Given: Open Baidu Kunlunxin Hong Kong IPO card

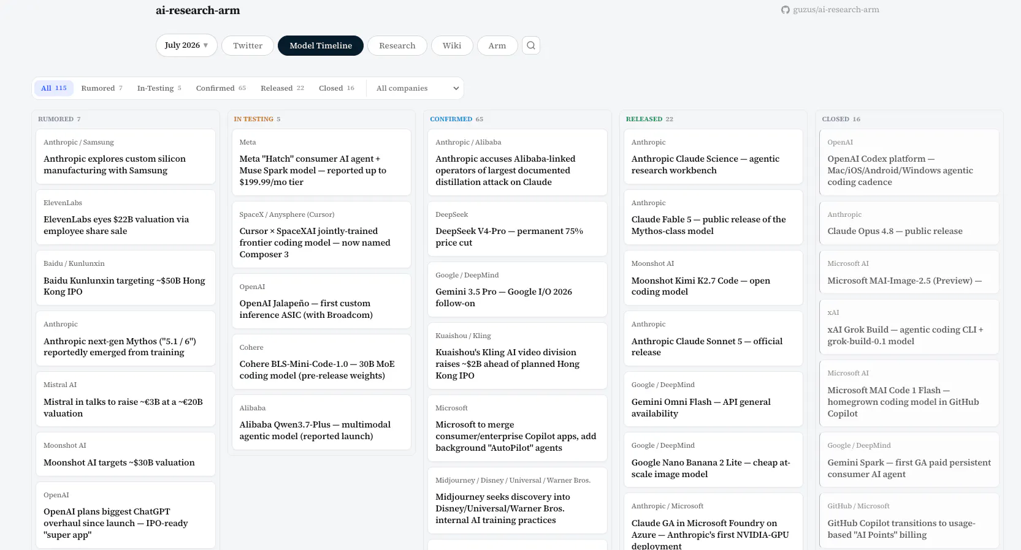Looking at the screenshot, I should 126,278.
